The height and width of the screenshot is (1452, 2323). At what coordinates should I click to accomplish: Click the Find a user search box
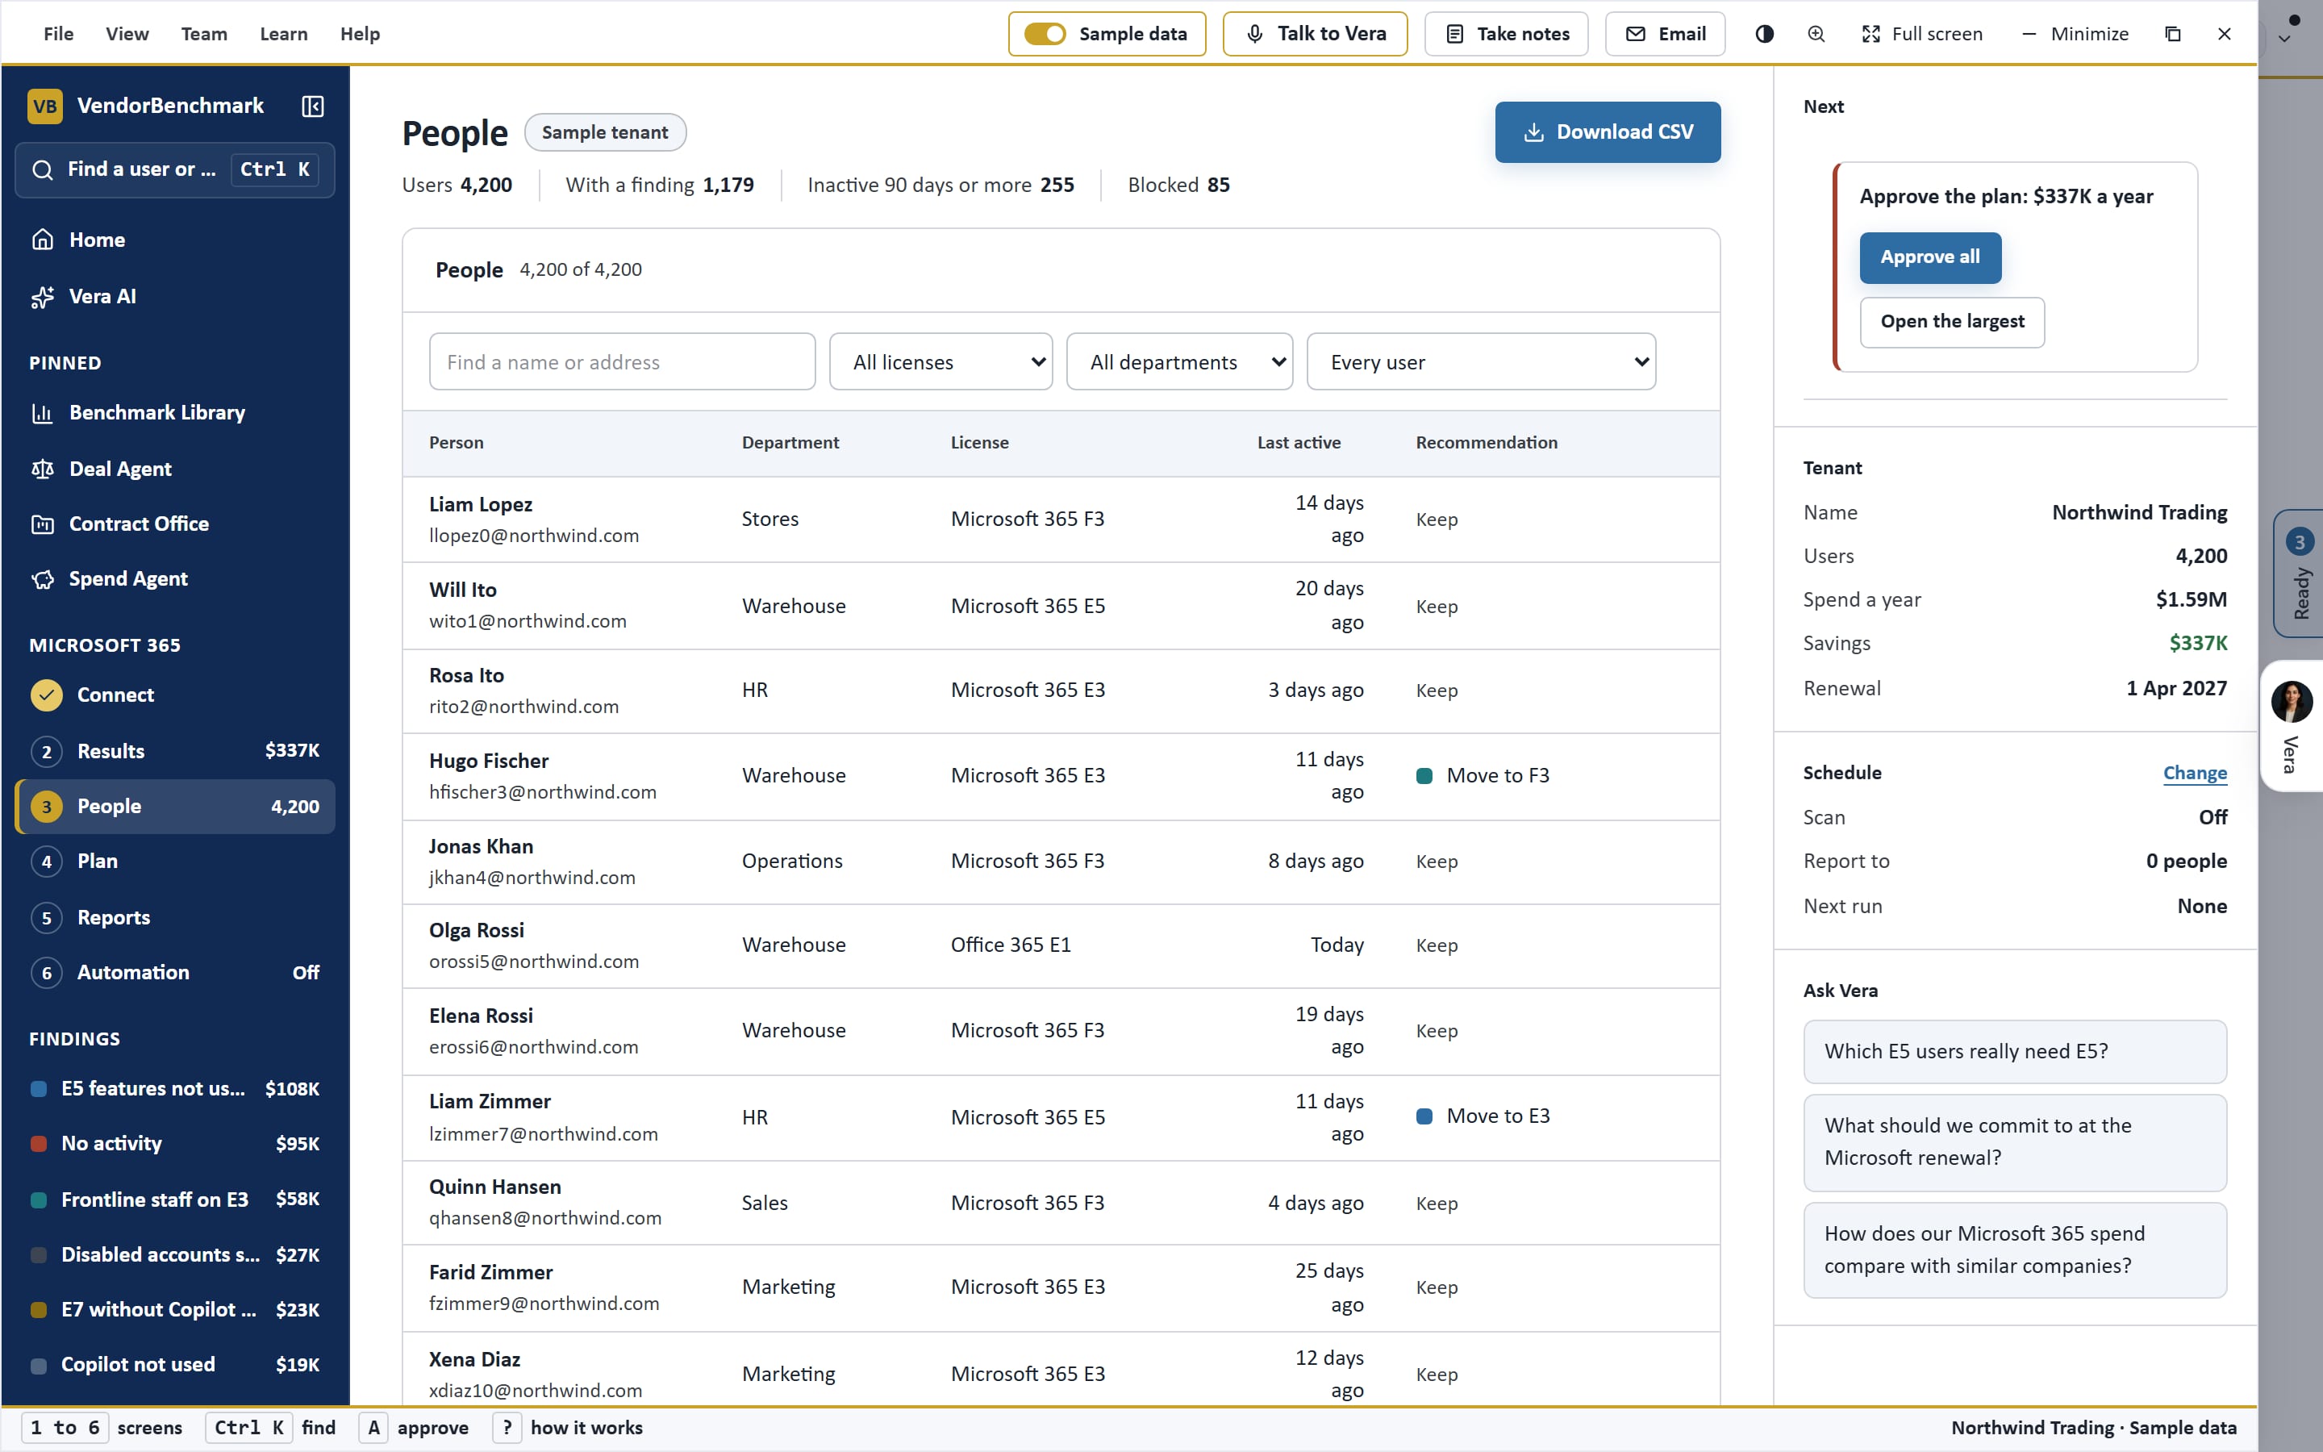click(x=175, y=170)
